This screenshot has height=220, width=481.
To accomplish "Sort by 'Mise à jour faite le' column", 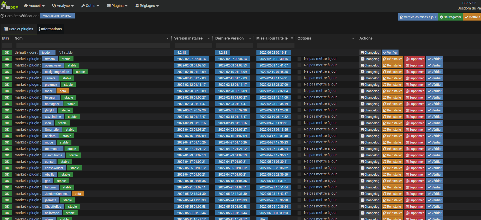I will tap(272, 38).
